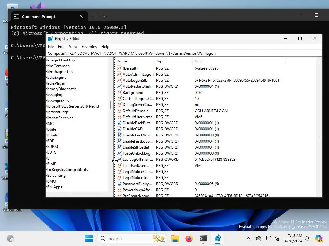Image resolution: width=329 pixels, height=246 pixels.
Task: Sort by the Name column header
Action: point(135,61)
